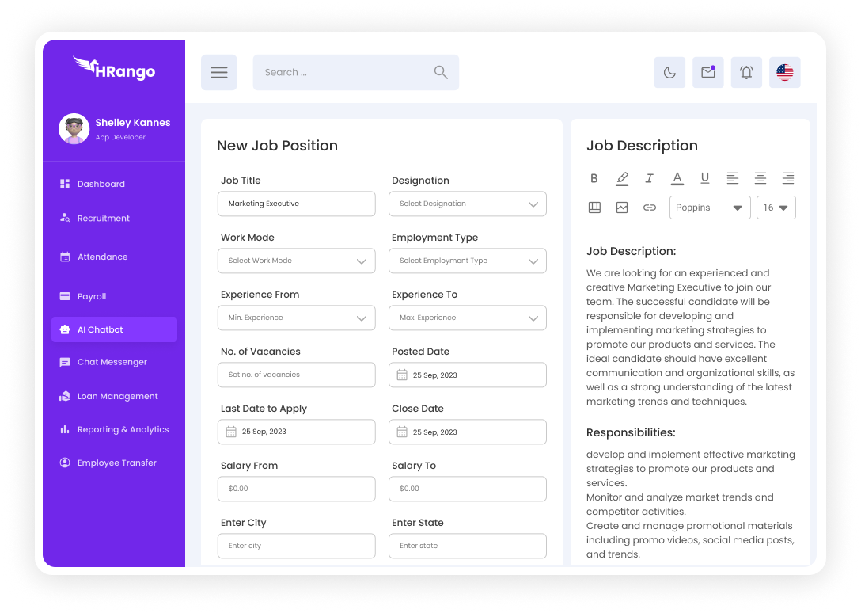
Task: Go to Recruitment in the sidebar
Action: tap(103, 219)
